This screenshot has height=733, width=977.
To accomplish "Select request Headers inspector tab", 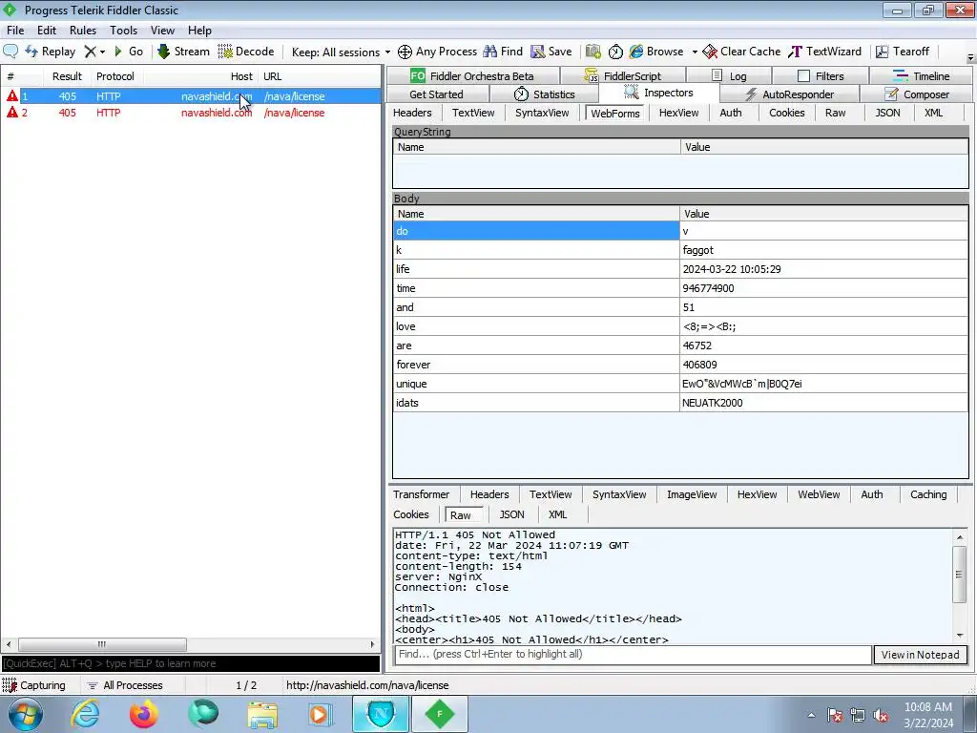I will (x=412, y=113).
